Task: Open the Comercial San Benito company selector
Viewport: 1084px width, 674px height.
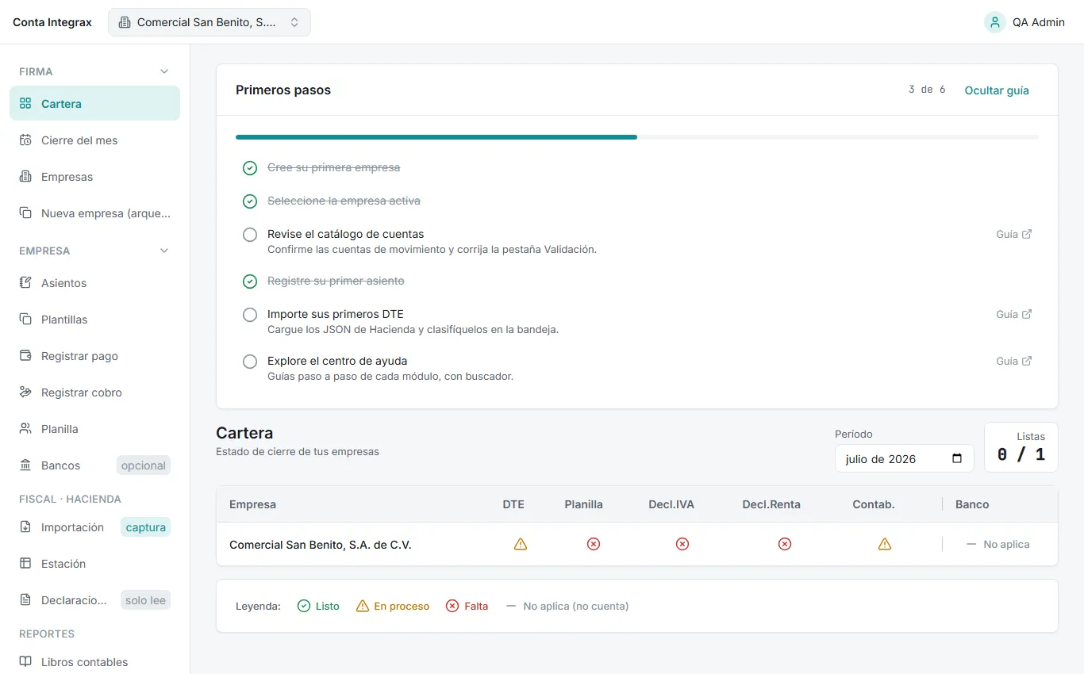Action: coord(209,22)
